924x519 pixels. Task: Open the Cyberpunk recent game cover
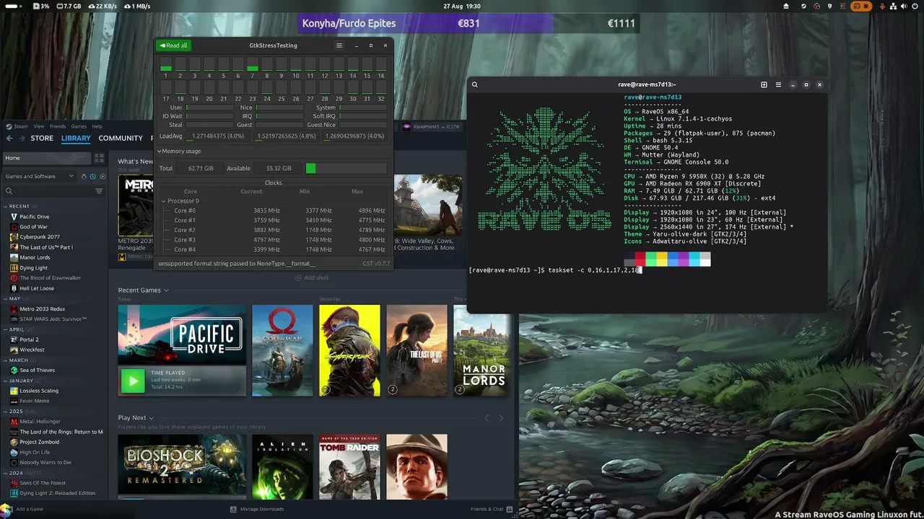pyautogui.click(x=349, y=350)
